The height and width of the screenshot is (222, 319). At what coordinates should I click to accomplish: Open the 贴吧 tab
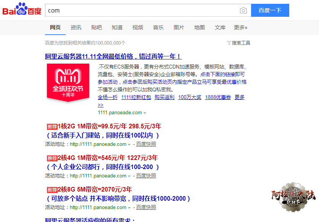[97, 27]
